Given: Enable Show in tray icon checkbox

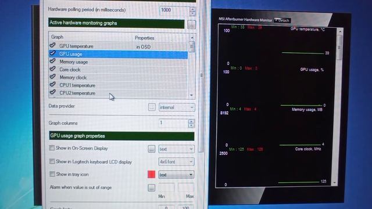Looking at the screenshot, I should 52,174.
